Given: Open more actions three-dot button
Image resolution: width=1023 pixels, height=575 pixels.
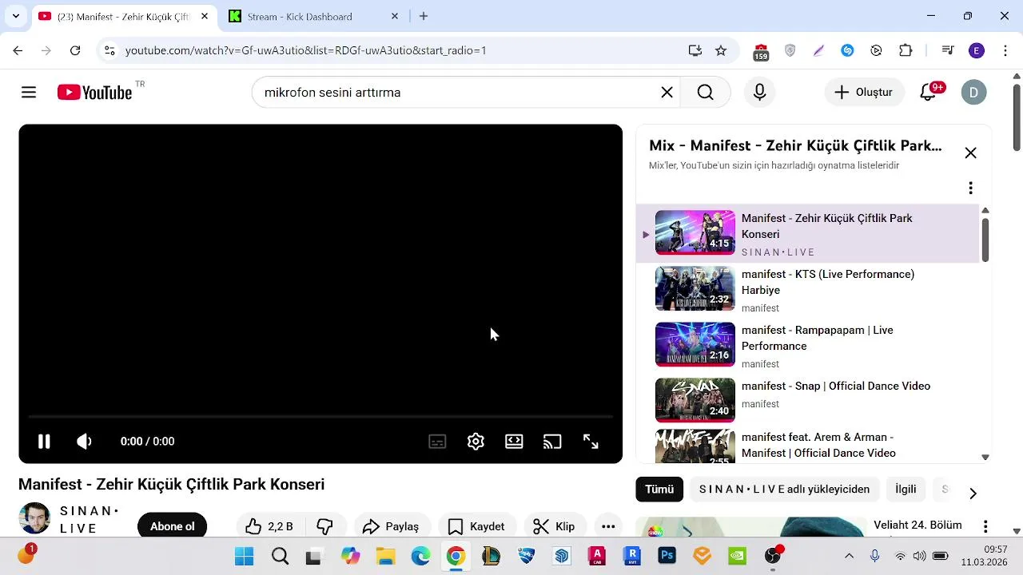Looking at the screenshot, I should [x=608, y=526].
